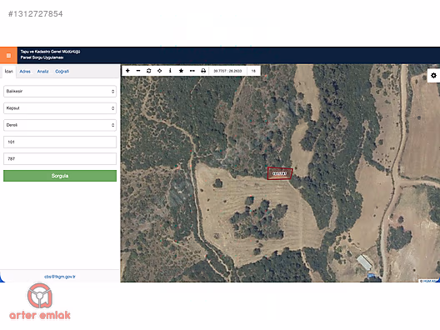
Task: Click the zoom level value 16
Action: [253, 71]
